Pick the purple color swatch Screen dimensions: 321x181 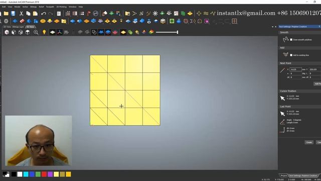click(50, 174)
